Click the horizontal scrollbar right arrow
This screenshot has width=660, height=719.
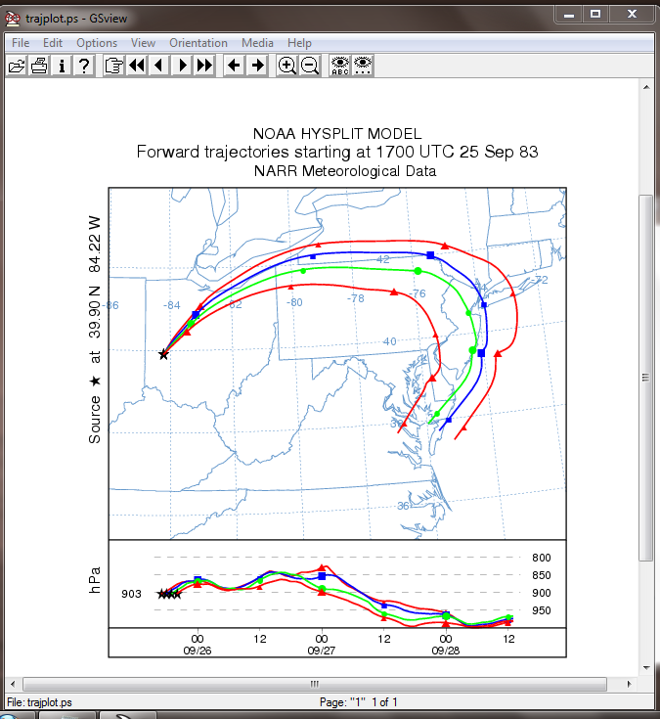(630, 684)
